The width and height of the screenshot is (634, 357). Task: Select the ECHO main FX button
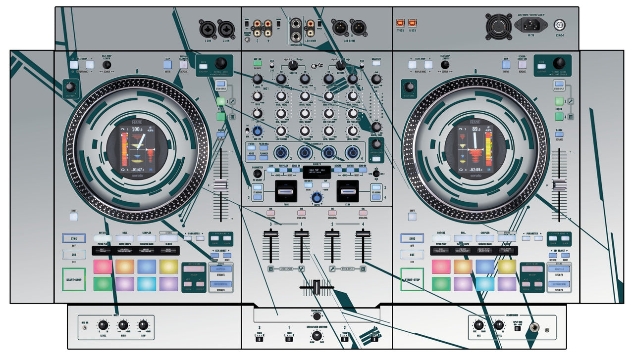(272, 170)
